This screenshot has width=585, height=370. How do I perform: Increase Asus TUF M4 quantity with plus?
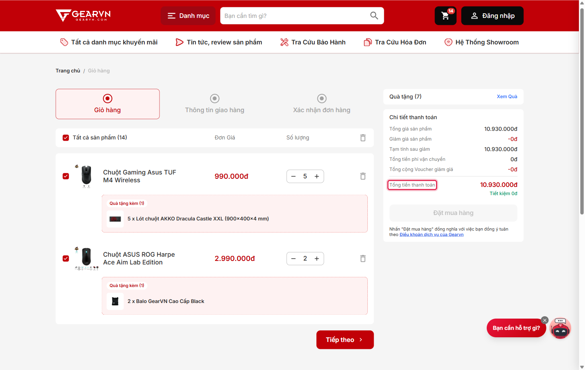[x=317, y=176]
